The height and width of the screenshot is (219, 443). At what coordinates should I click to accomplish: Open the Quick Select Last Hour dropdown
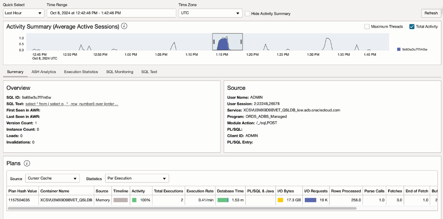pos(23,13)
